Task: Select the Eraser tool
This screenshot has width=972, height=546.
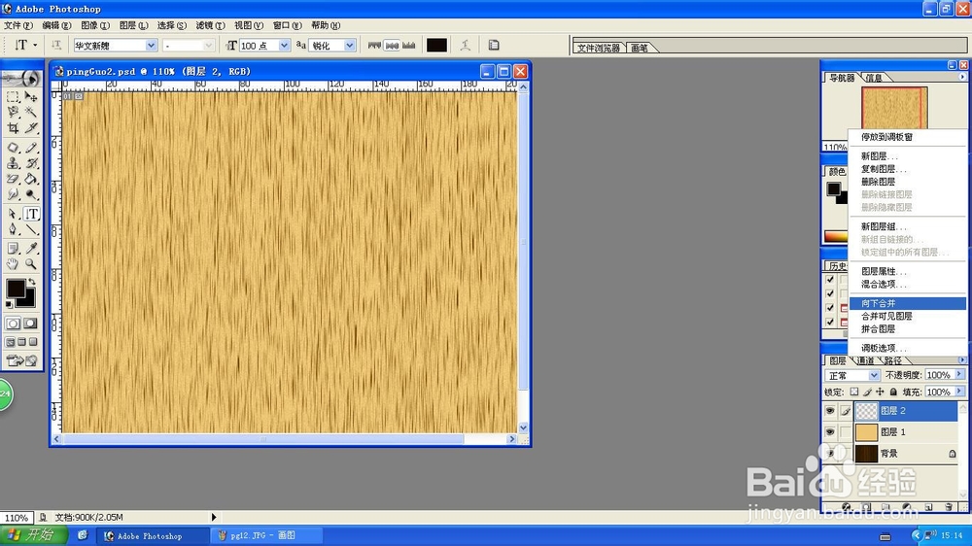Action: pyautogui.click(x=13, y=179)
